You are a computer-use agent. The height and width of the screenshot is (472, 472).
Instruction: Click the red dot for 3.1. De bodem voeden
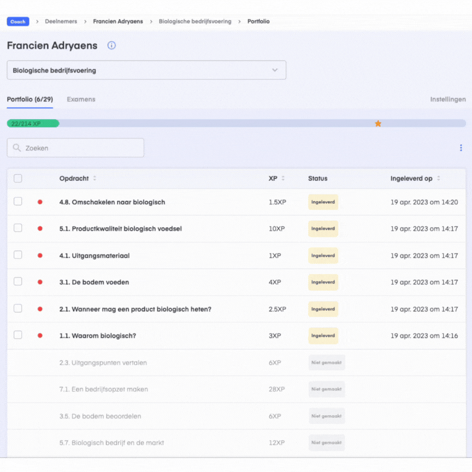pos(40,282)
